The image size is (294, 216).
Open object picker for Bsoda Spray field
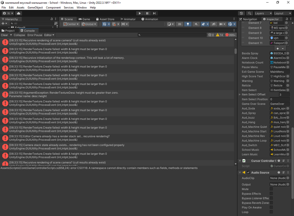(288, 54)
